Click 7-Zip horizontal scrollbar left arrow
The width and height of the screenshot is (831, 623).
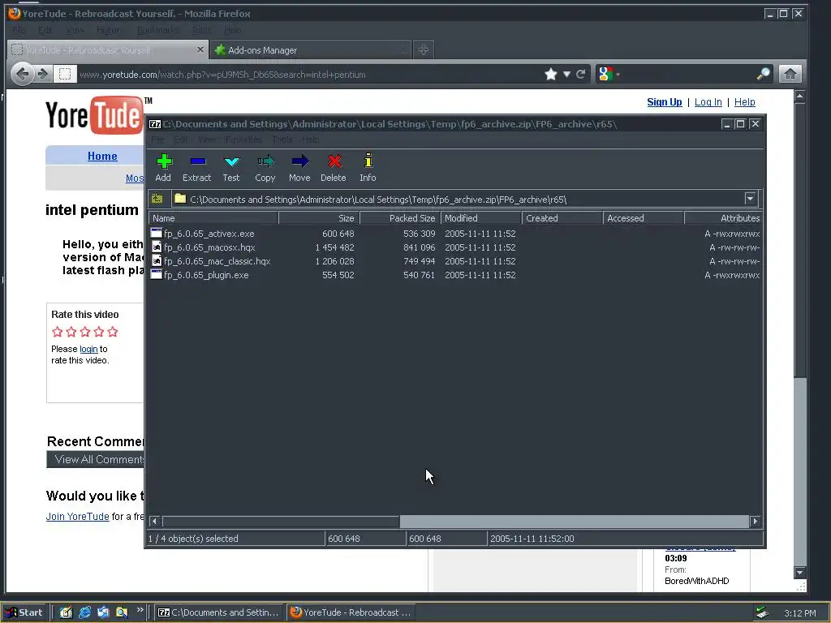click(x=154, y=522)
